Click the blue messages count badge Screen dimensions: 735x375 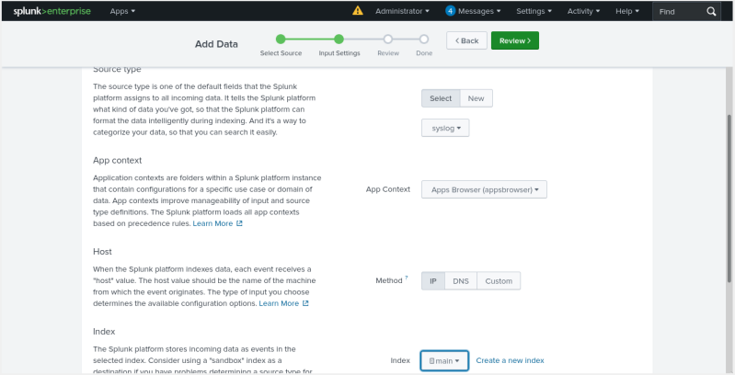pos(451,11)
